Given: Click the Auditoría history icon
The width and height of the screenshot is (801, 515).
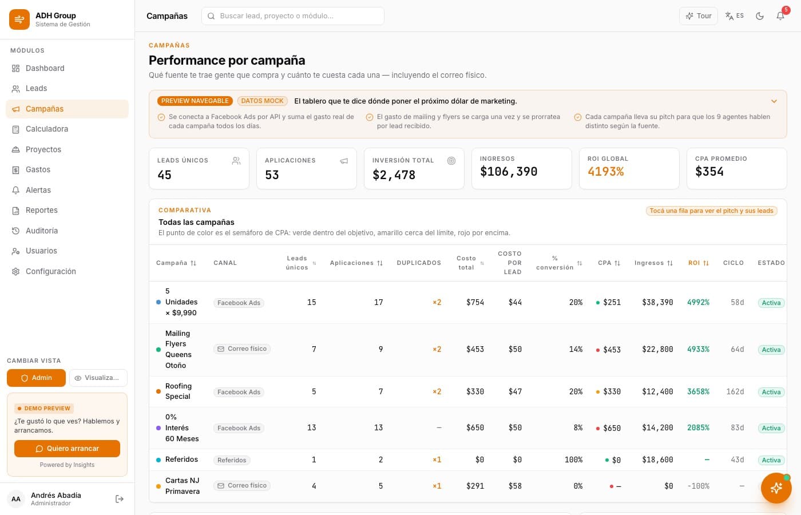Looking at the screenshot, I should (16, 231).
